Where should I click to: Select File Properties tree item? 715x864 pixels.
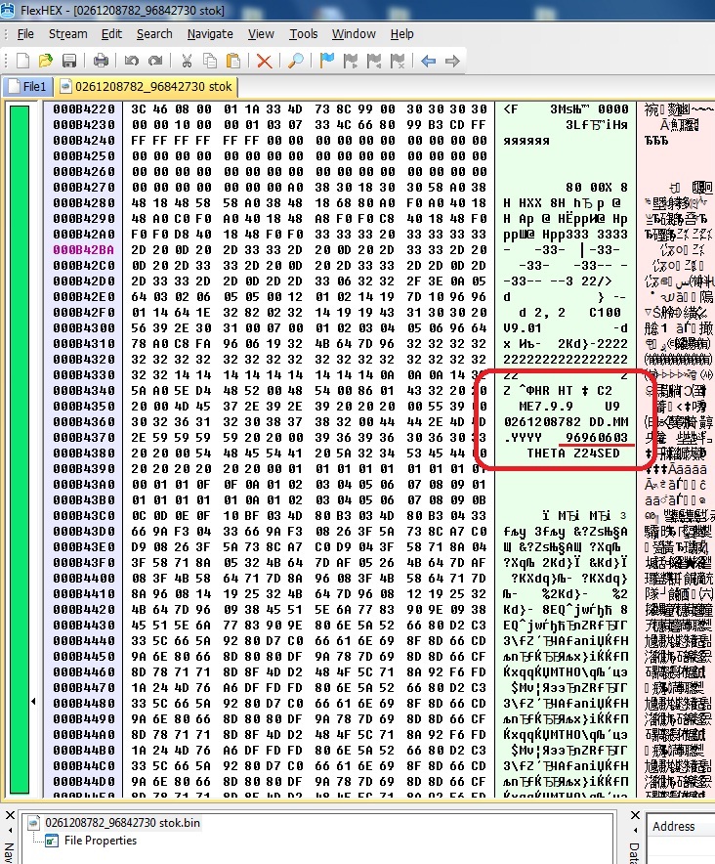(101, 841)
